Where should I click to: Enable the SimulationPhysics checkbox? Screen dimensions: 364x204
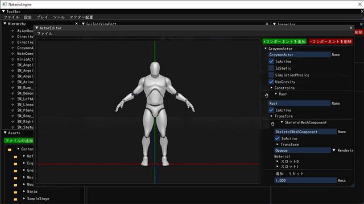point(271,75)
